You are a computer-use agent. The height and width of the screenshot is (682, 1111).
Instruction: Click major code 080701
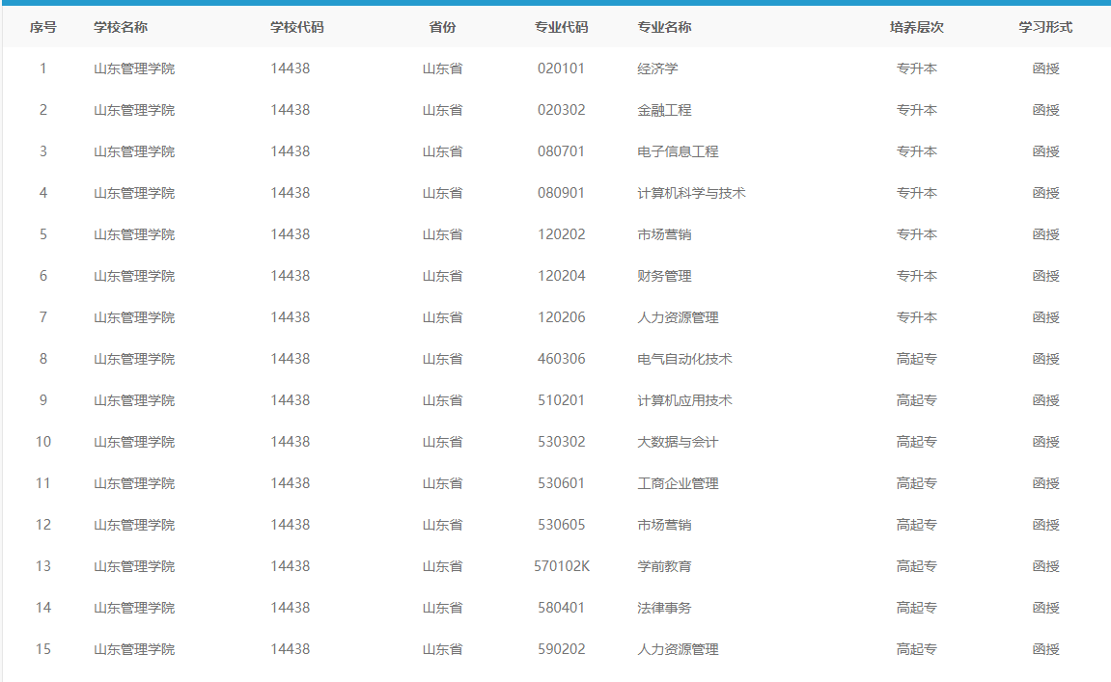561,151
